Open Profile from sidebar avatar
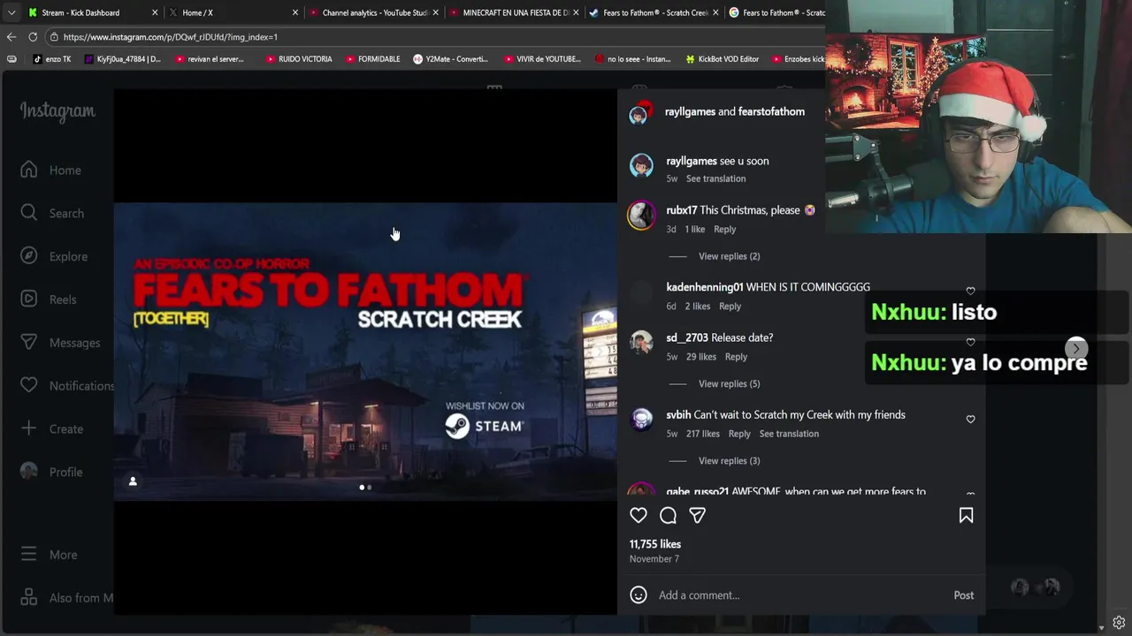 29,472
